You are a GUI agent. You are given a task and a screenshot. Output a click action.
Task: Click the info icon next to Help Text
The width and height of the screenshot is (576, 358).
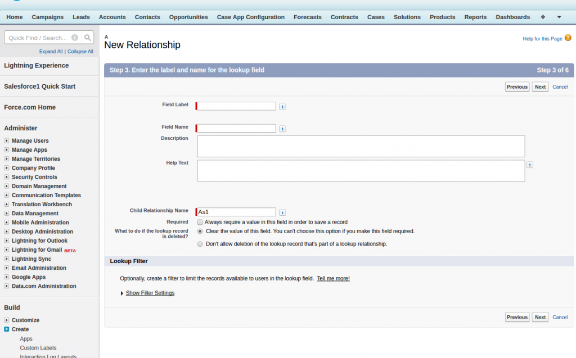point(530,165)
